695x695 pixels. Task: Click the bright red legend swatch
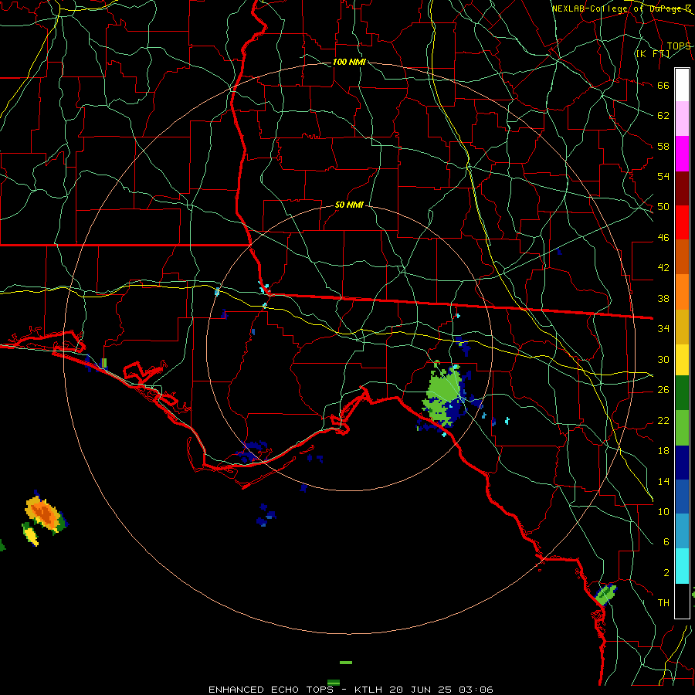pyautogui.click(x=682, y=222)
